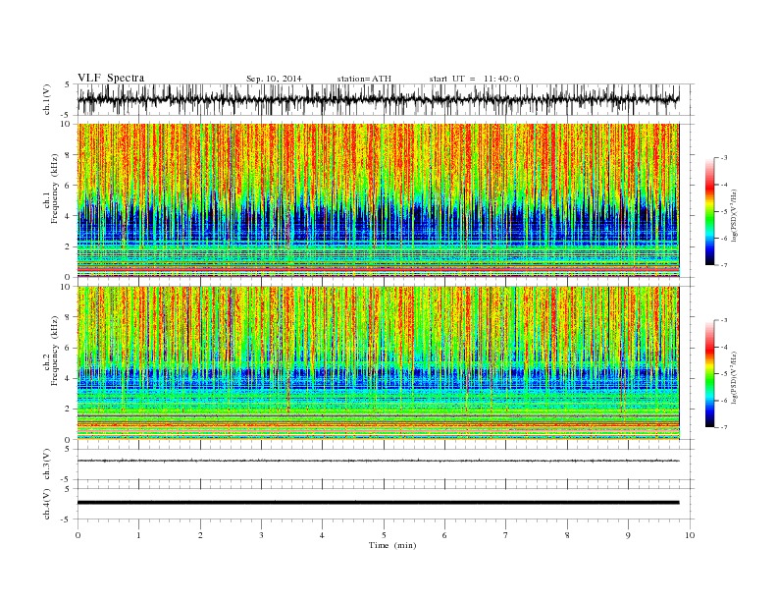This screenshot has height=601, width=777.
Task: Click the "-7" label on ch.2 colorbar
Action: click(x=723, y=427)
